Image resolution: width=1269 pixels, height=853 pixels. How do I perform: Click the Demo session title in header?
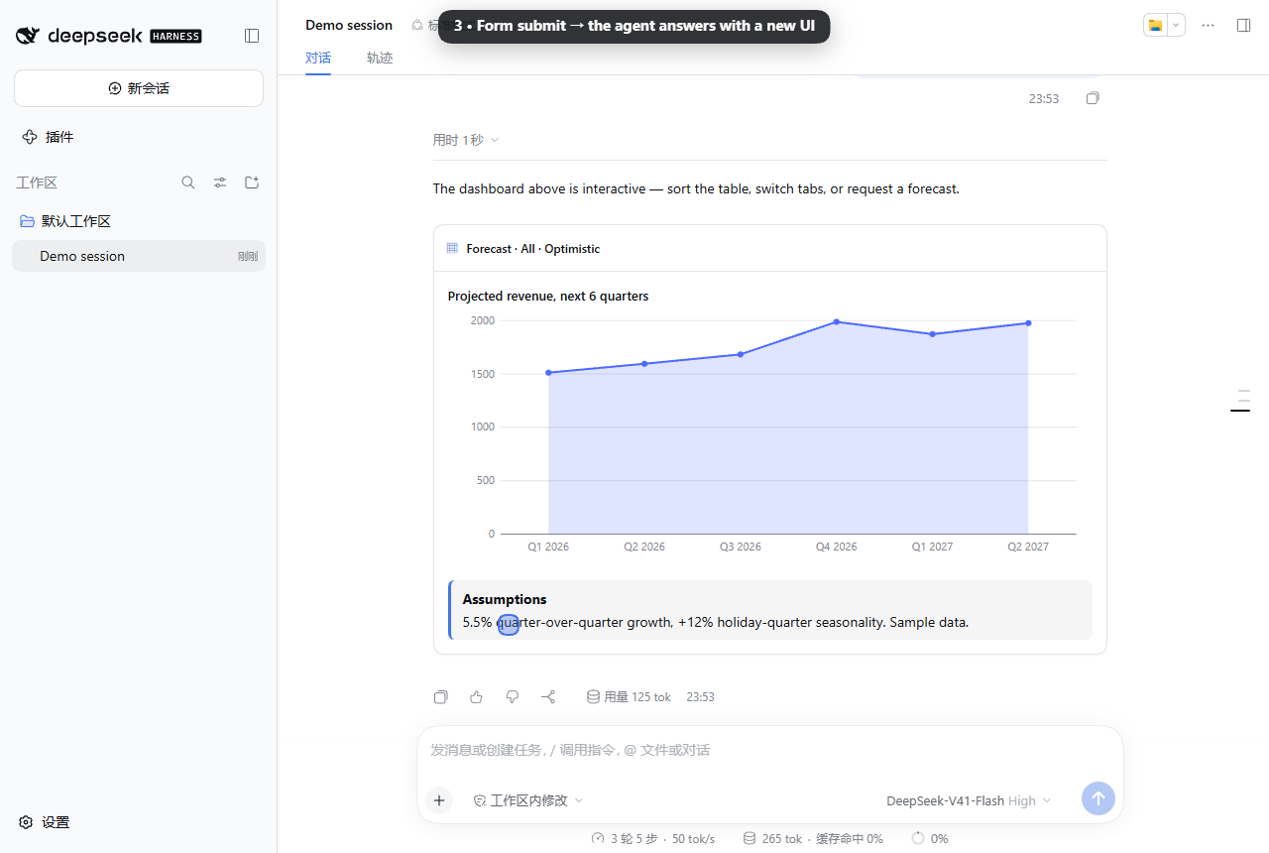click(349, 25)
